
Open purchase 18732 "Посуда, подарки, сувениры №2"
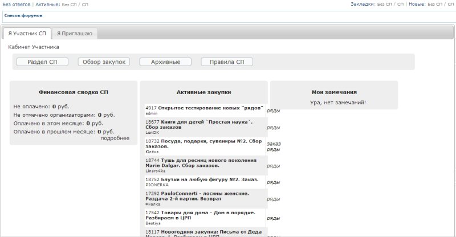[x=211, y=141]
